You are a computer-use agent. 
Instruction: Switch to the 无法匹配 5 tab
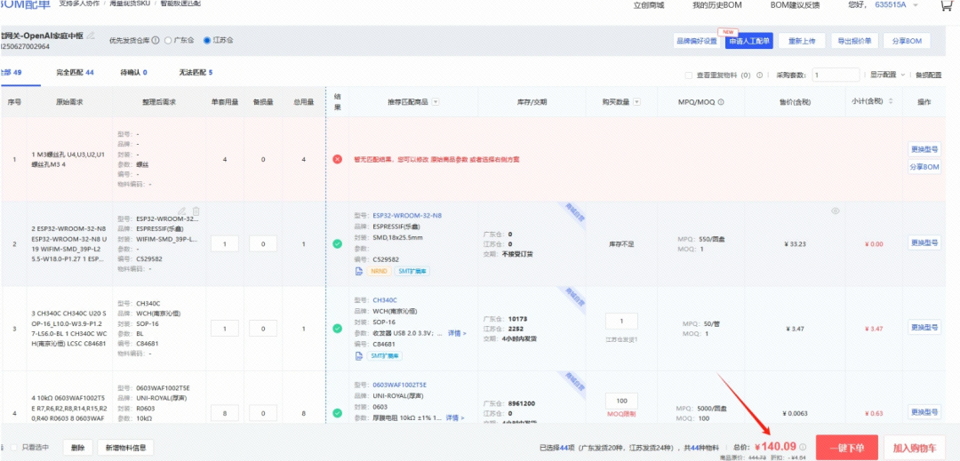pos(194,72)
